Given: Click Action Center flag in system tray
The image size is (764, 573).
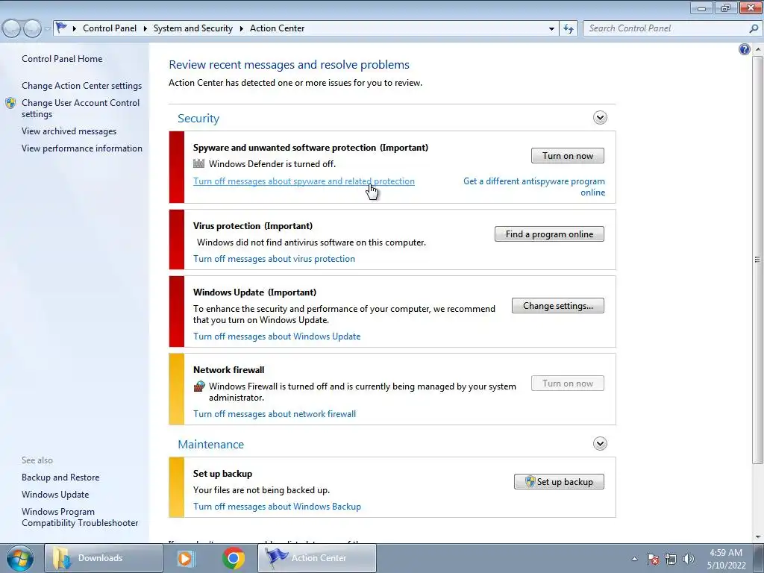Looking at the screenshot, I should tap(653, 559).
